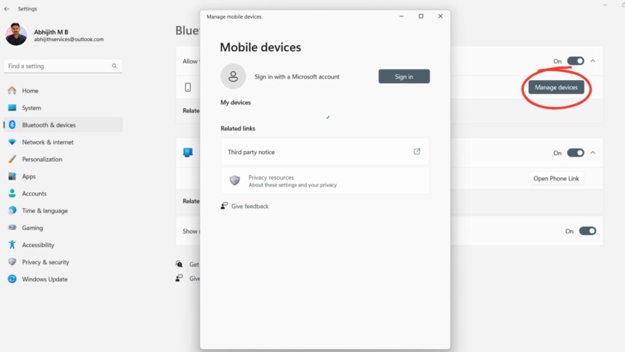Click the Windows Update sync icon
Image resolution: width=625 pixels, height=352 pixels.
click(12, 279)
